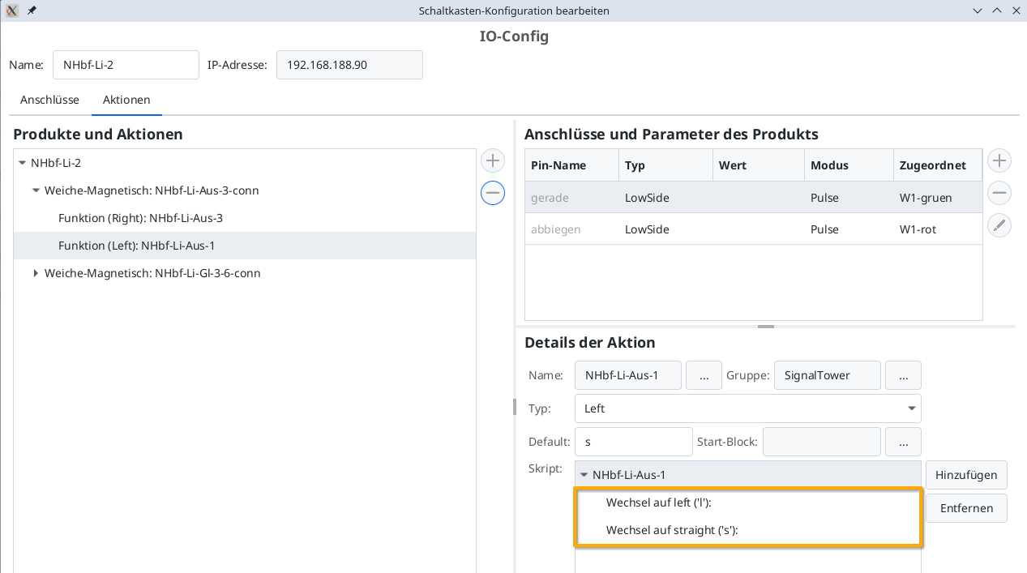
Task: Open the browse button next to Gruppe field
Action: pos(903,375)
